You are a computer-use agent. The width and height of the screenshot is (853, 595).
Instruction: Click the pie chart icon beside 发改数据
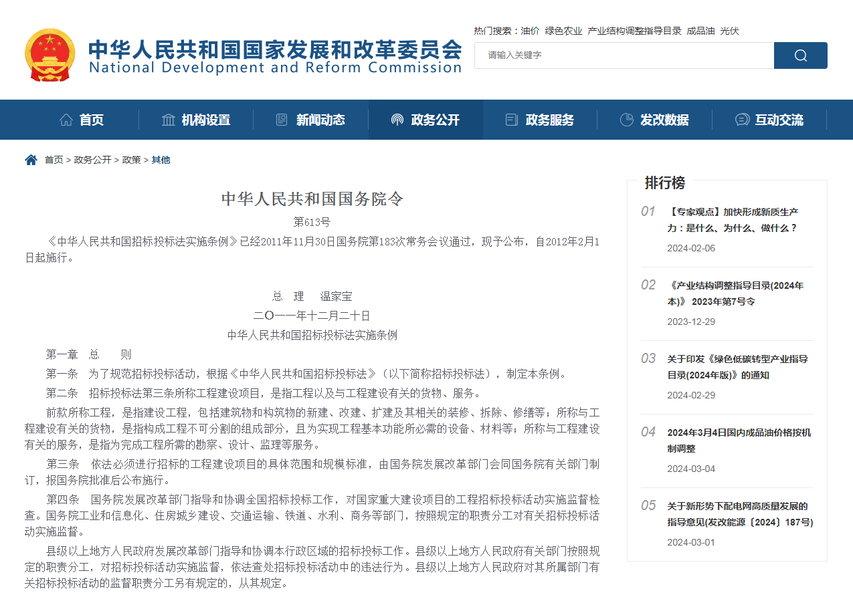point(627,120)
